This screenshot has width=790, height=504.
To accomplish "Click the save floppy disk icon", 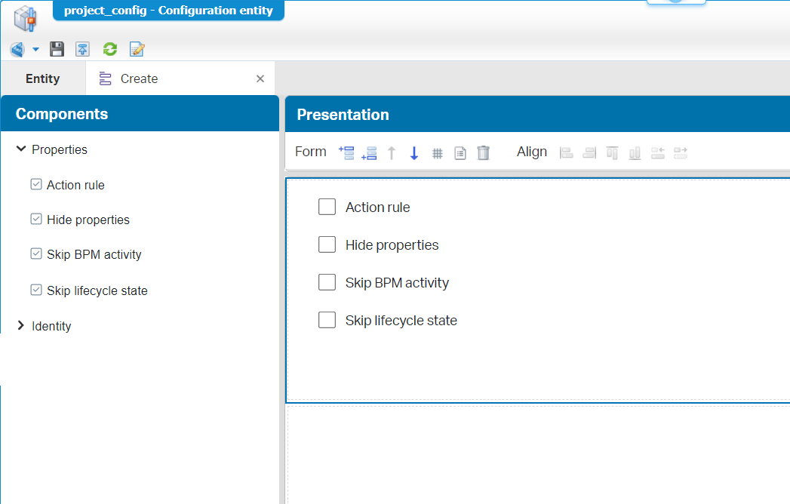I will [x=57, y=50].
